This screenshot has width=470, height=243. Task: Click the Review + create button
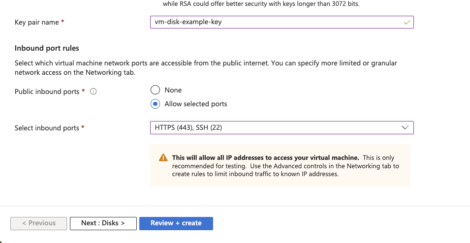pos(176,223)
